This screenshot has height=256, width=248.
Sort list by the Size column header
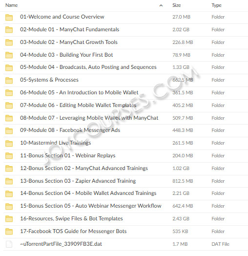(x=177, y=5)
